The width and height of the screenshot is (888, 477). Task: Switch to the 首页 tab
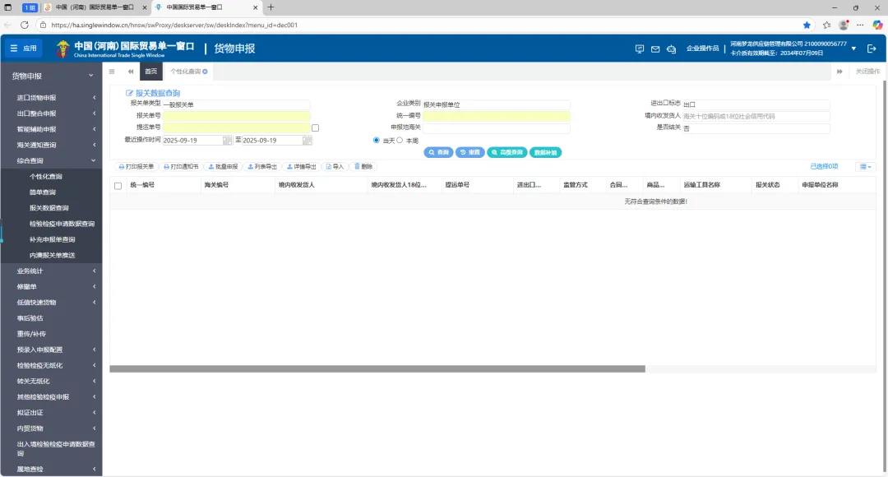(150, 72)
